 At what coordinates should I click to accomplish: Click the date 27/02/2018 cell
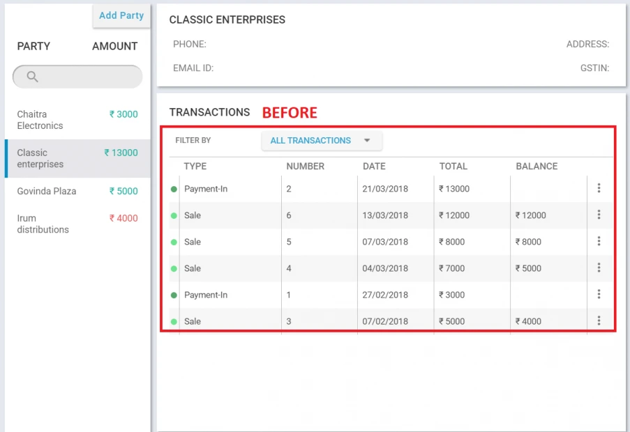(385, 295)
